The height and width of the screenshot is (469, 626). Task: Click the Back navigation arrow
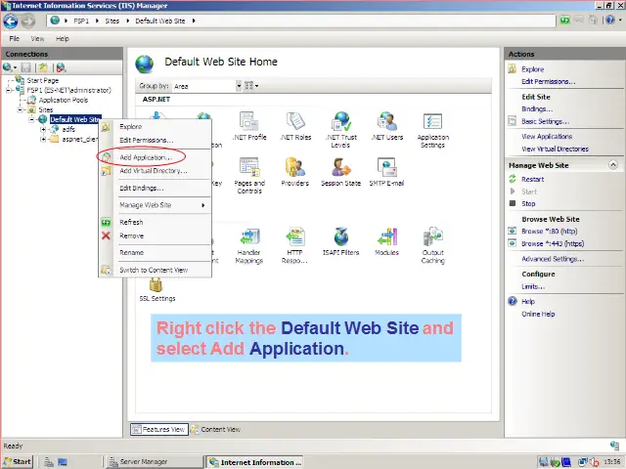11,21
